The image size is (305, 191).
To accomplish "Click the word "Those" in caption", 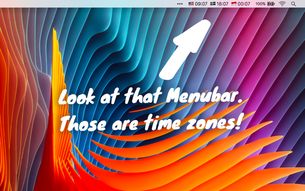I will click(83, 124).
